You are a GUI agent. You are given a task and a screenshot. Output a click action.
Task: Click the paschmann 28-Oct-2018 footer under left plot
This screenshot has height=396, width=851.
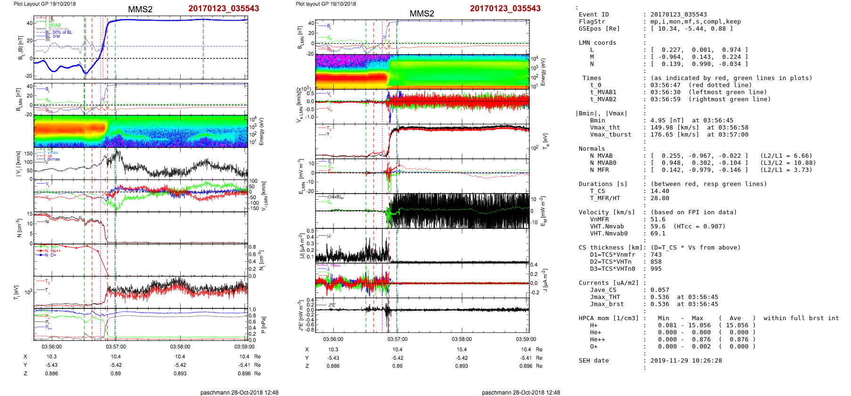(239, 392)
